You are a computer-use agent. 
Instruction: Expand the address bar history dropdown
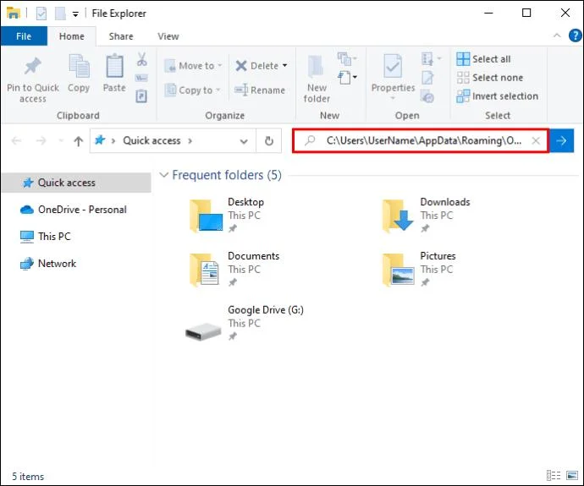tap(244, 141)
